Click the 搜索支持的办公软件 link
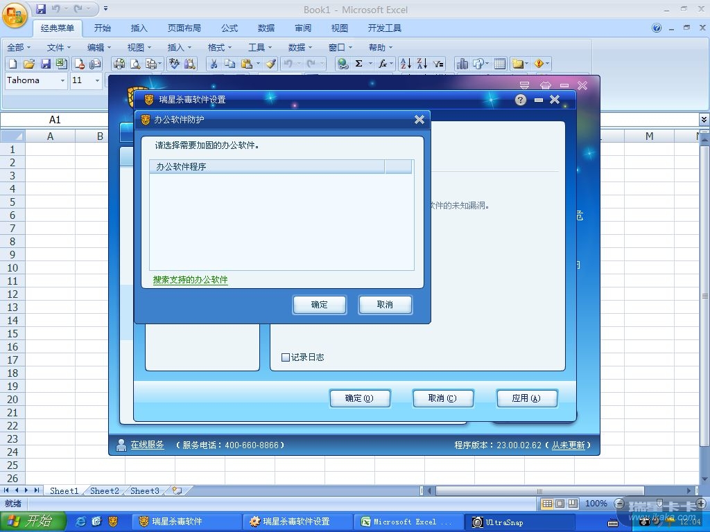This screenshot has height=532, width=710. point(190,280)
